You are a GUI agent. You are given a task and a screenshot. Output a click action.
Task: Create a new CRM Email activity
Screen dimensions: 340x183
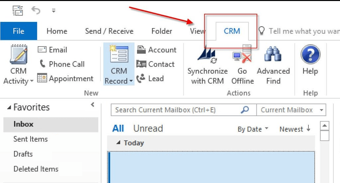53,50
